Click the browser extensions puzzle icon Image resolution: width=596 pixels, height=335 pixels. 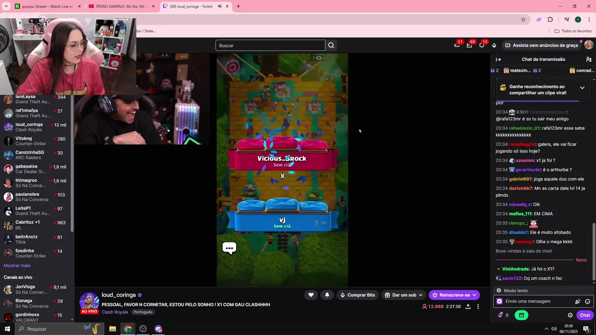click(550, 20)
